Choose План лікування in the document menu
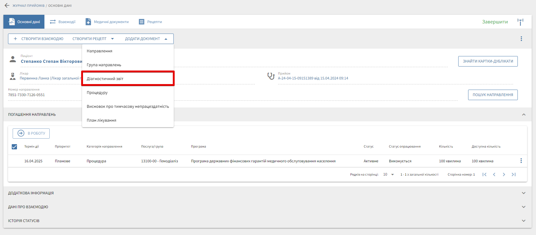The height and width of the screenshot is (235, 536). (x=102, y=120)
